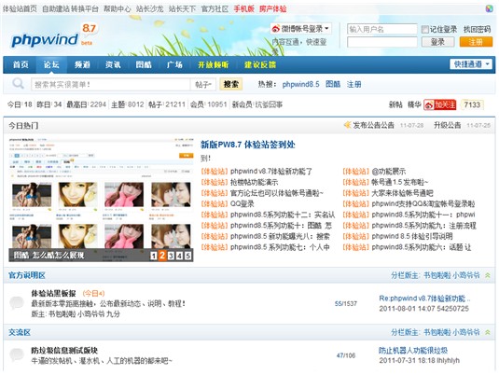499x375 pixels.
Task: Open the 建议反馈 navigation item
Action: coord(260,64)
